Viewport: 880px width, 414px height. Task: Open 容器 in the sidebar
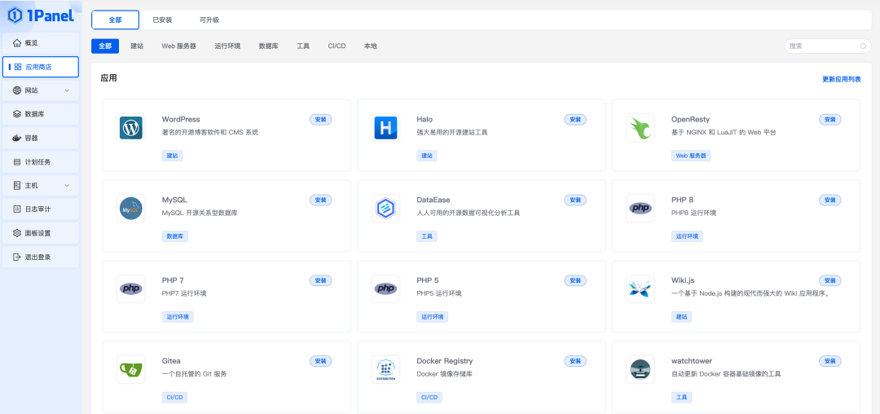tap(41, 138)
